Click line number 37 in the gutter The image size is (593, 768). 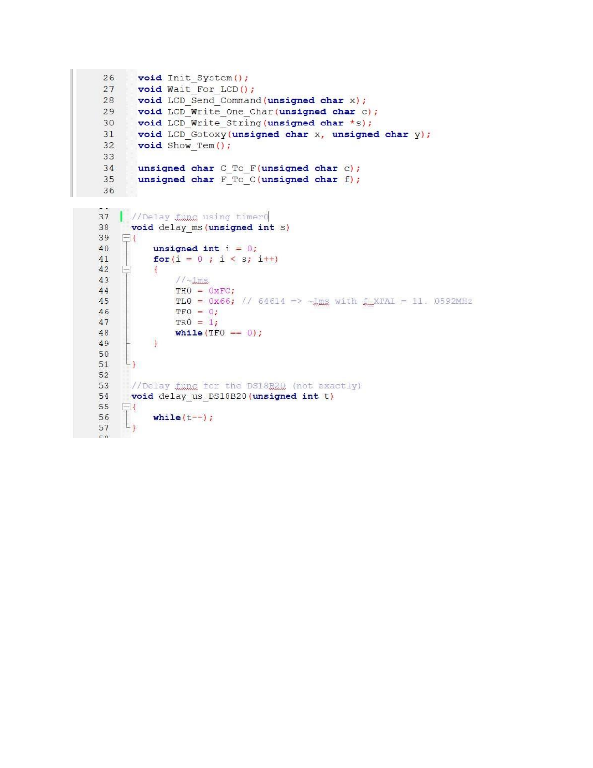click(104, 217)
